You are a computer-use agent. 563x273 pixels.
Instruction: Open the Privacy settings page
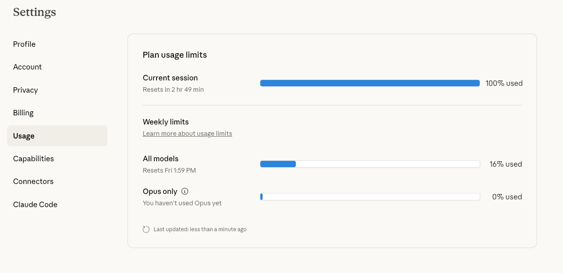coord(25,90)
